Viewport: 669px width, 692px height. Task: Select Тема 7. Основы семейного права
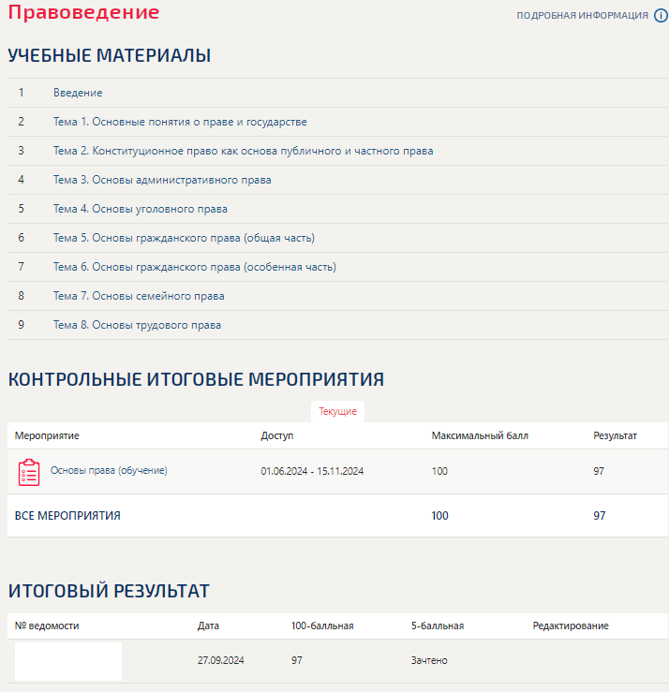(139, 296)
